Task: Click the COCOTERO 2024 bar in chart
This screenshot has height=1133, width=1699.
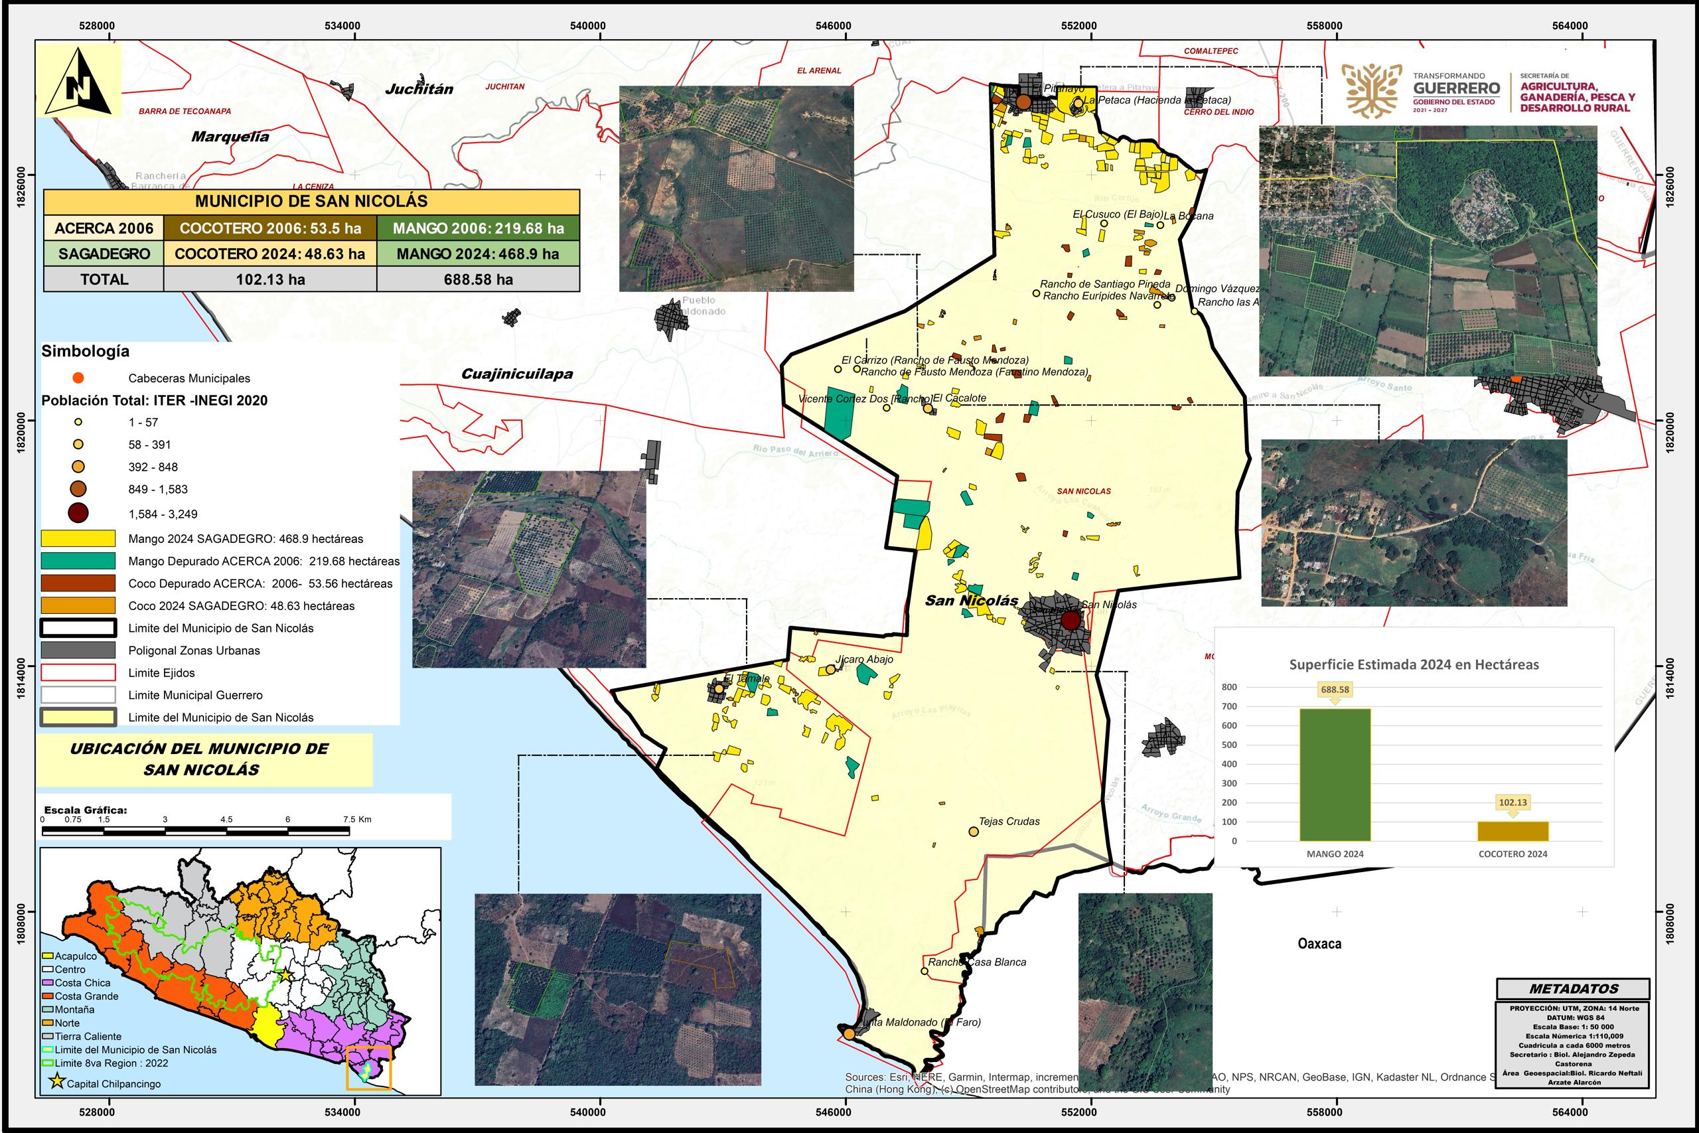Action: (1513, 831)
